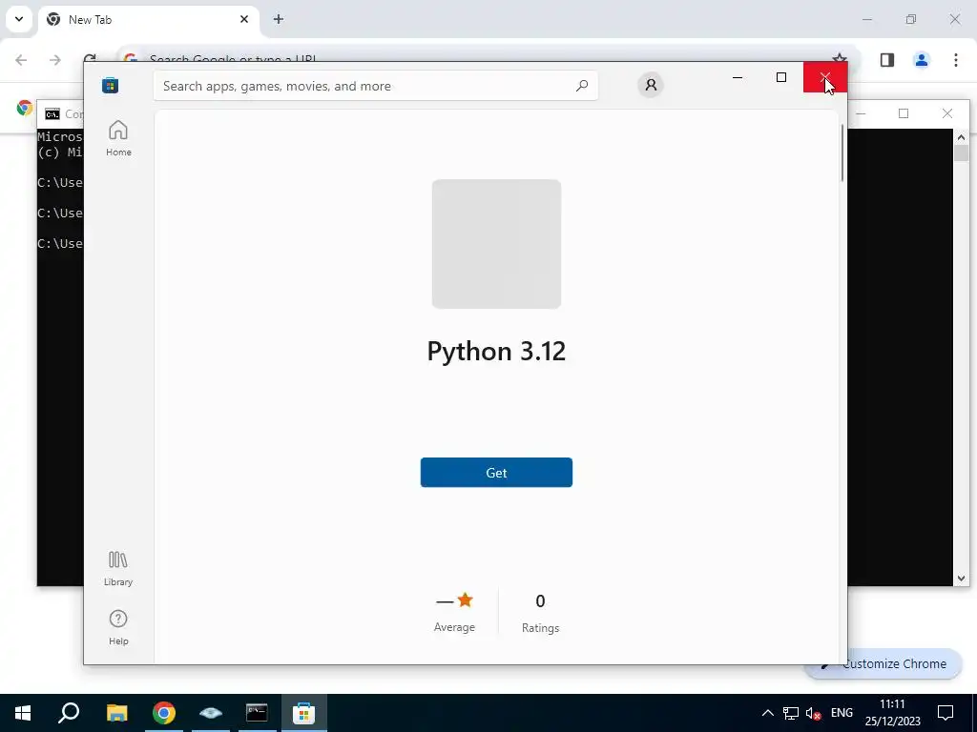Click the Store page vertical scrollbar
The width and height of the screenshot is (977, 732).
coord(842,153)
